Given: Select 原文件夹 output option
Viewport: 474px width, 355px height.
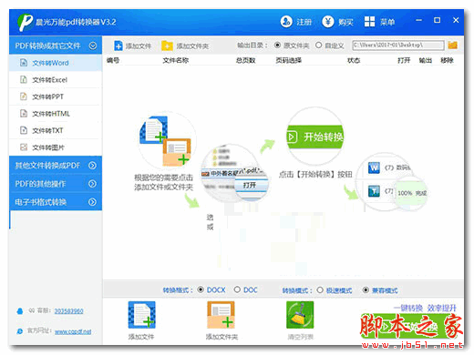Looking at the screenshot, I should 277,46.
